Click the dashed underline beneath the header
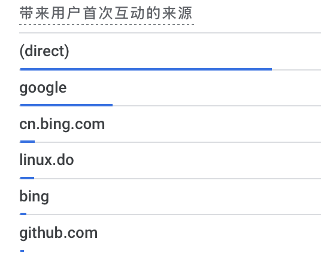 [107, 25]
